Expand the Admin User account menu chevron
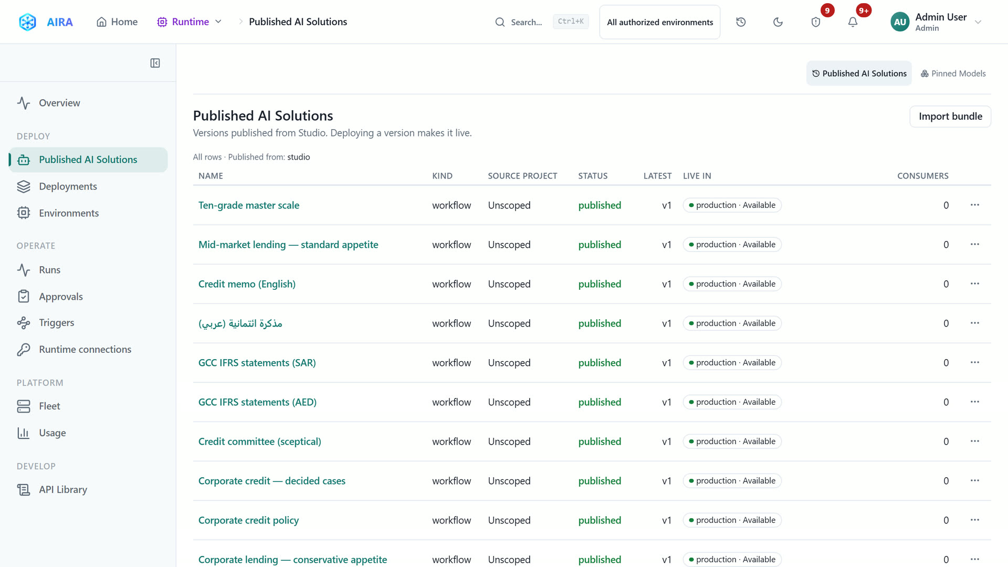 click(978, 22)
